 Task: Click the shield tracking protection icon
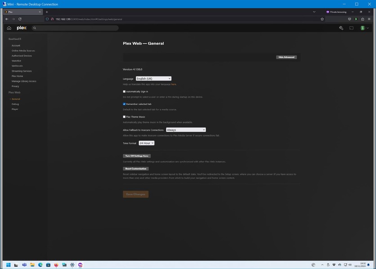pyautogui.click(x=47, y=19)
